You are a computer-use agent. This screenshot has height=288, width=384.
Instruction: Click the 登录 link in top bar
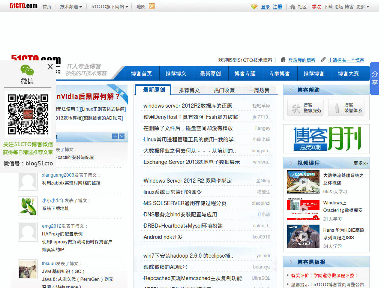coord(265,7)
